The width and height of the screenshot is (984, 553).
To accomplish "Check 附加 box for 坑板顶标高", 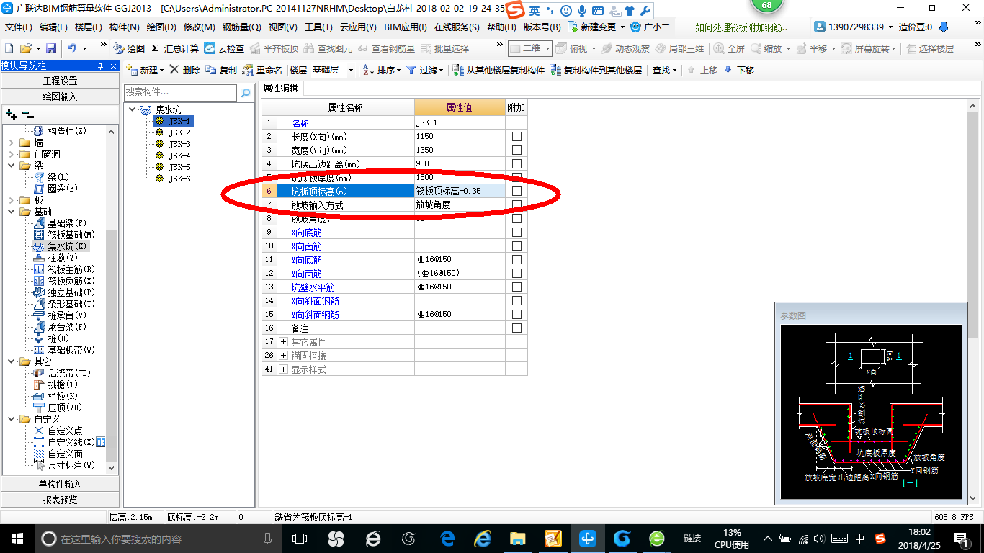I will [516, 191].
